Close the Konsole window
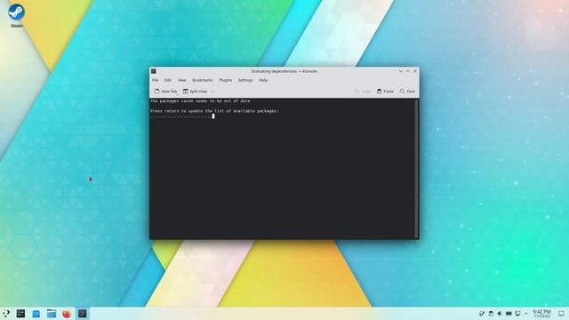This screenshot has width=569, height=320. tap(415, 71)
